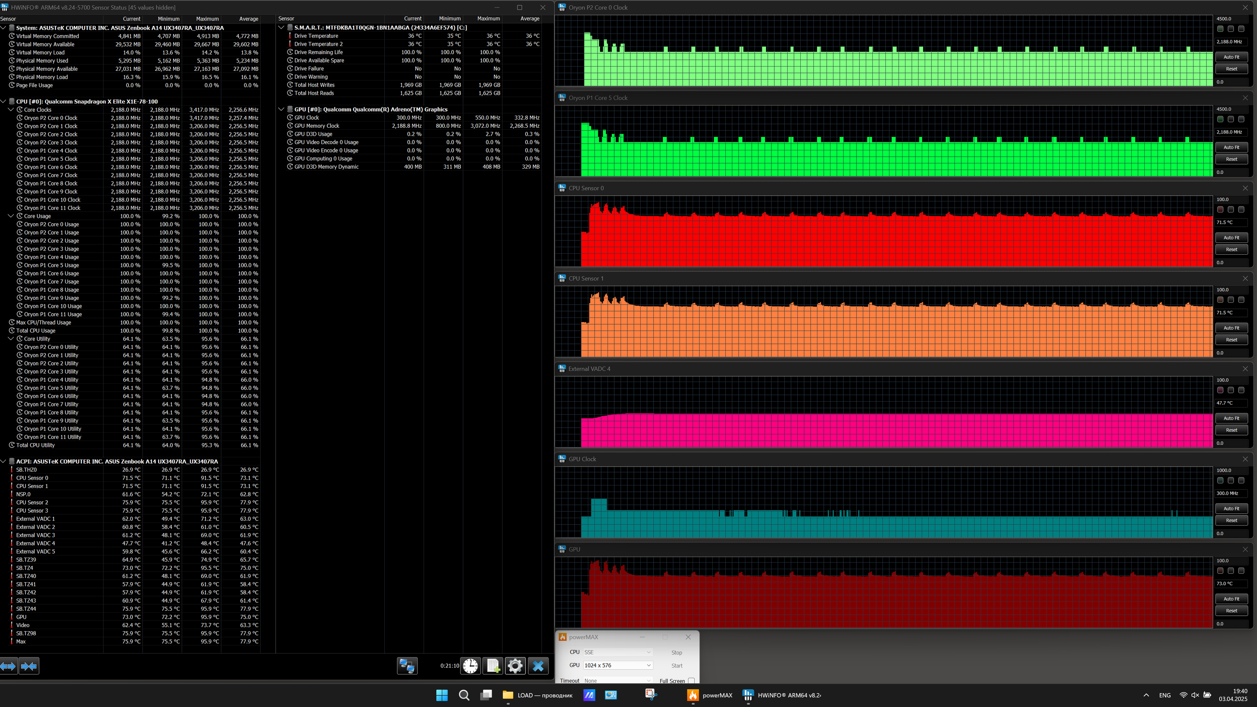Toggle first checkbox in Oryon P2 Core 0 graph
This screenshot has height=707, width=1257.
(x=1220, y=29)
